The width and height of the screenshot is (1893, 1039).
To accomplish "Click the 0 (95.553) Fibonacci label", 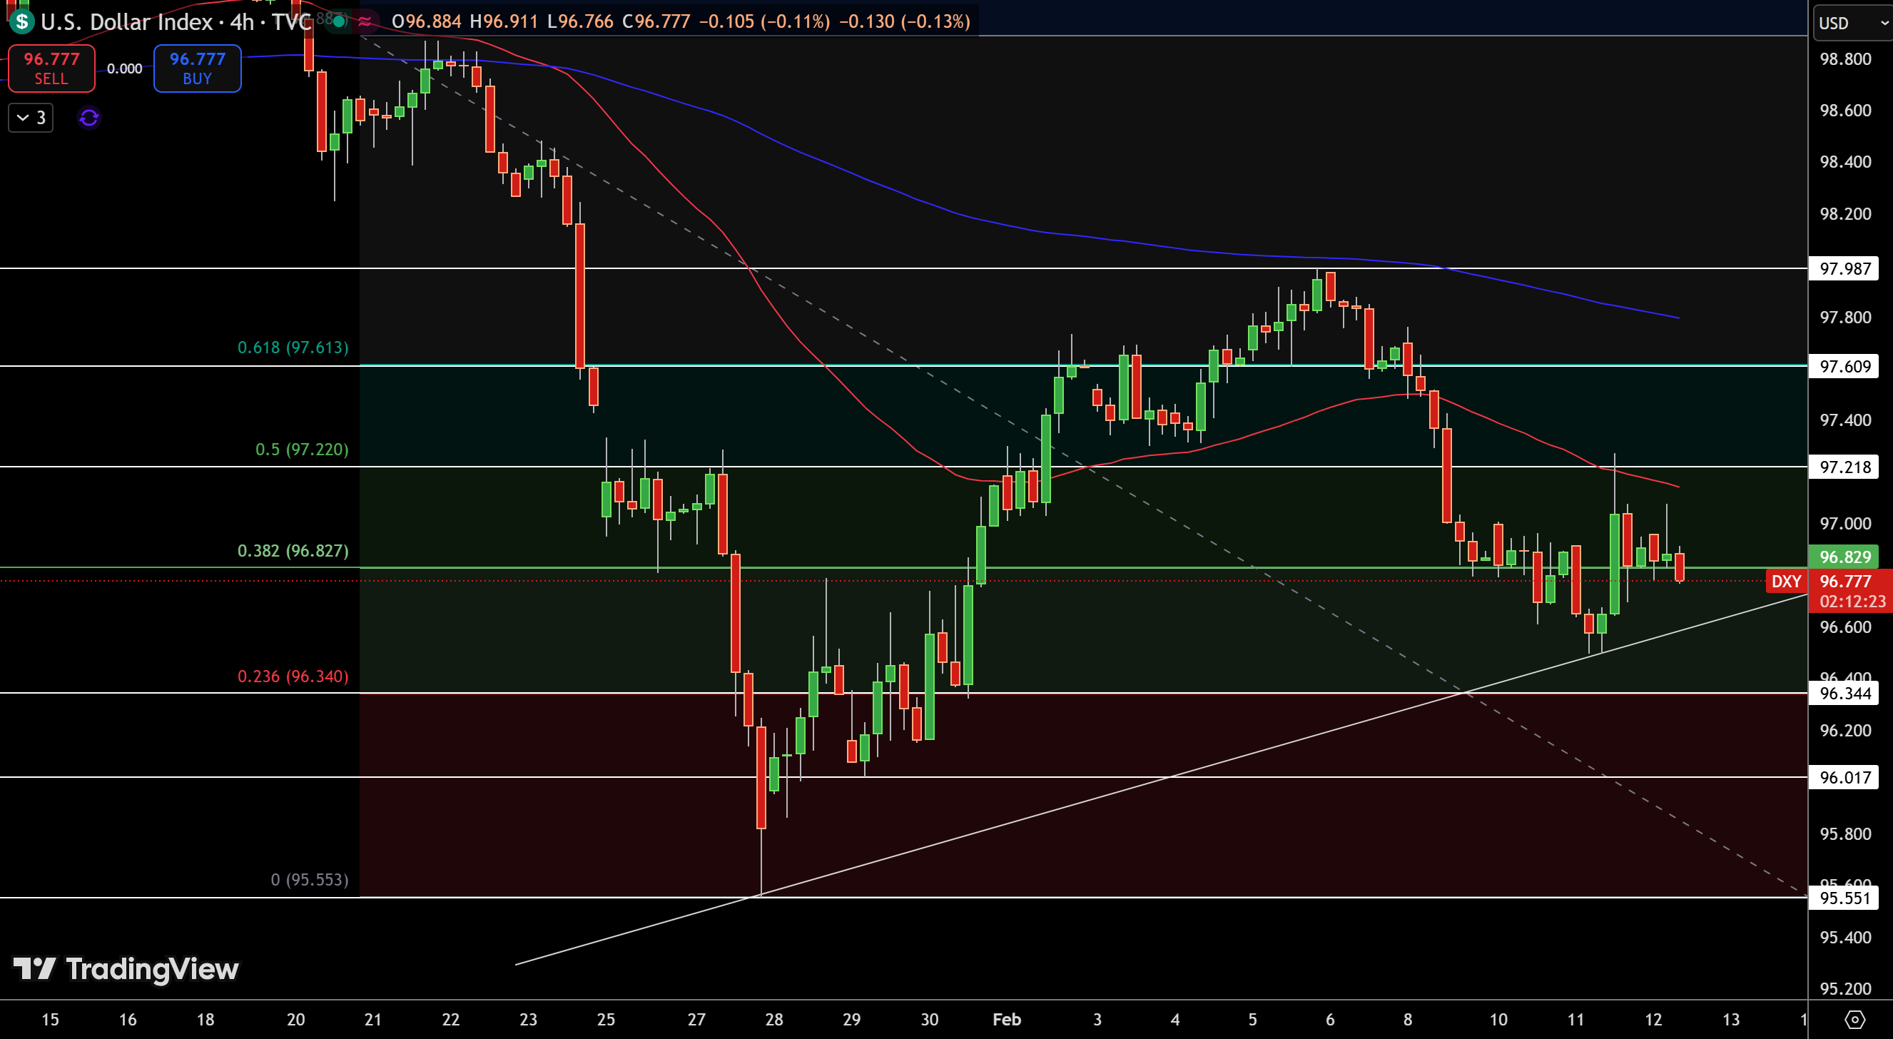I will coord(310,880).
